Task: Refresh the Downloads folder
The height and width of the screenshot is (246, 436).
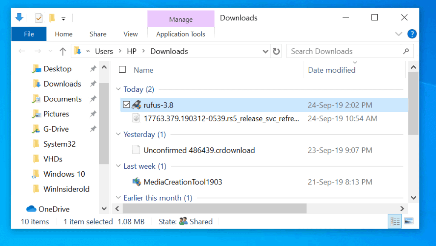Action: (x=276, y=51)
